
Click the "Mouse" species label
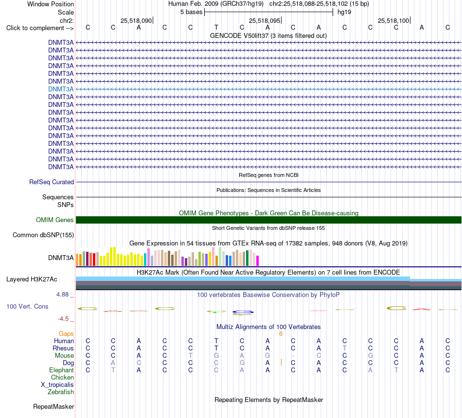64,356
